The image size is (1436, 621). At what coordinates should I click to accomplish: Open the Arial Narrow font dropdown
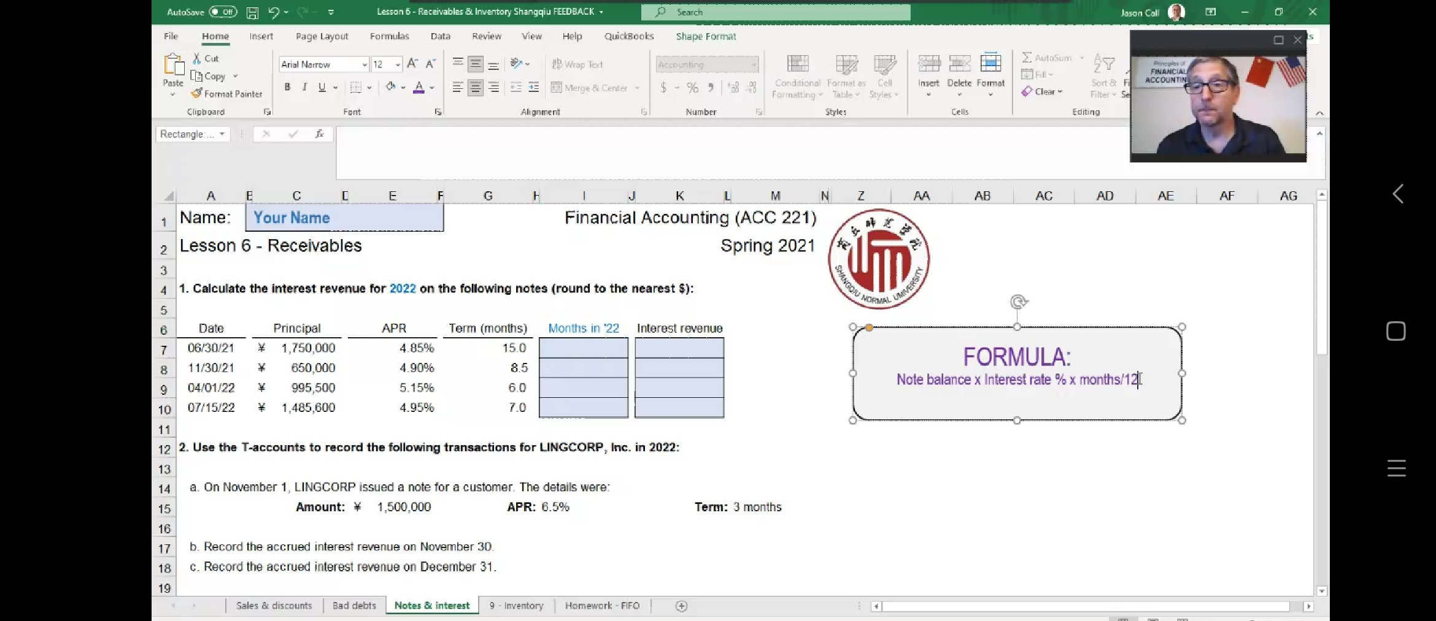click(x=365, y=64)
